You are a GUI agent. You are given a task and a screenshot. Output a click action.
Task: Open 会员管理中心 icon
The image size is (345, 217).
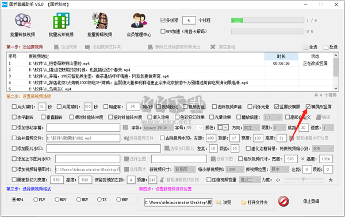tap(139, 21)
